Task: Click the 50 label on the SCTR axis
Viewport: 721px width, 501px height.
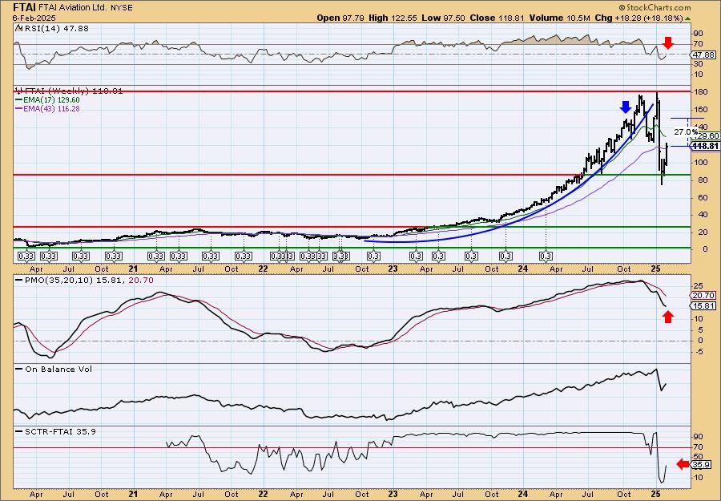Action: [698, 456]
